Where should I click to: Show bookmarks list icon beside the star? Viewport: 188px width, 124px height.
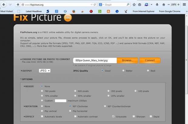click(x=139, y=5)
